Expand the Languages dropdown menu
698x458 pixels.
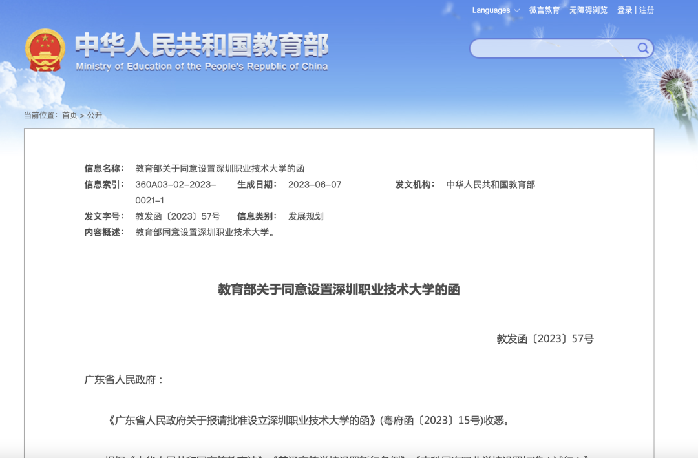[495, 10]
